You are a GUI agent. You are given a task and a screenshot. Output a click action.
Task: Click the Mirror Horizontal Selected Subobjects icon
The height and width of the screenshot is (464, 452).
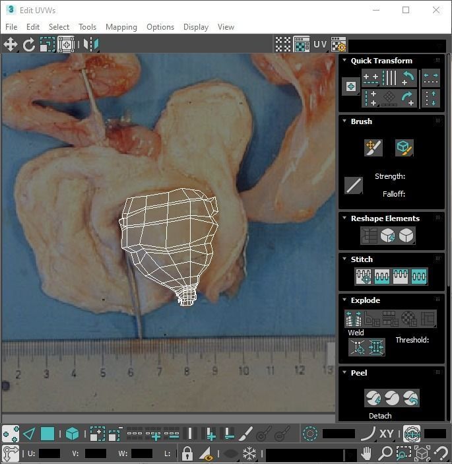91,44
